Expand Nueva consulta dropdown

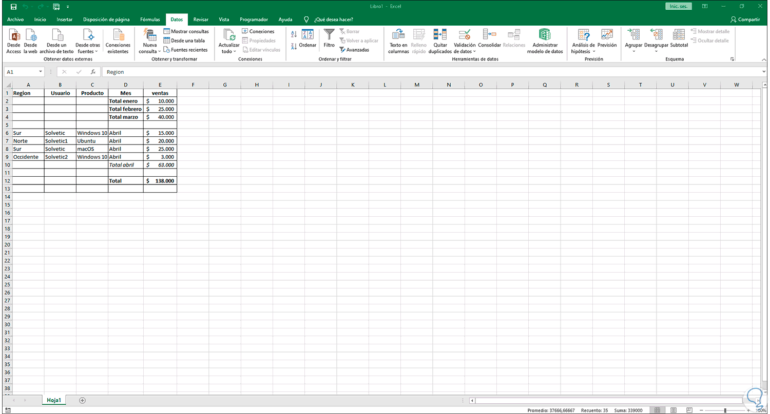(159, 51)
